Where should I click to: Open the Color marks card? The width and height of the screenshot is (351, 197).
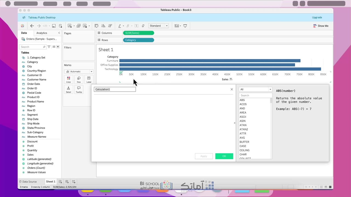[x=69, y=80]
